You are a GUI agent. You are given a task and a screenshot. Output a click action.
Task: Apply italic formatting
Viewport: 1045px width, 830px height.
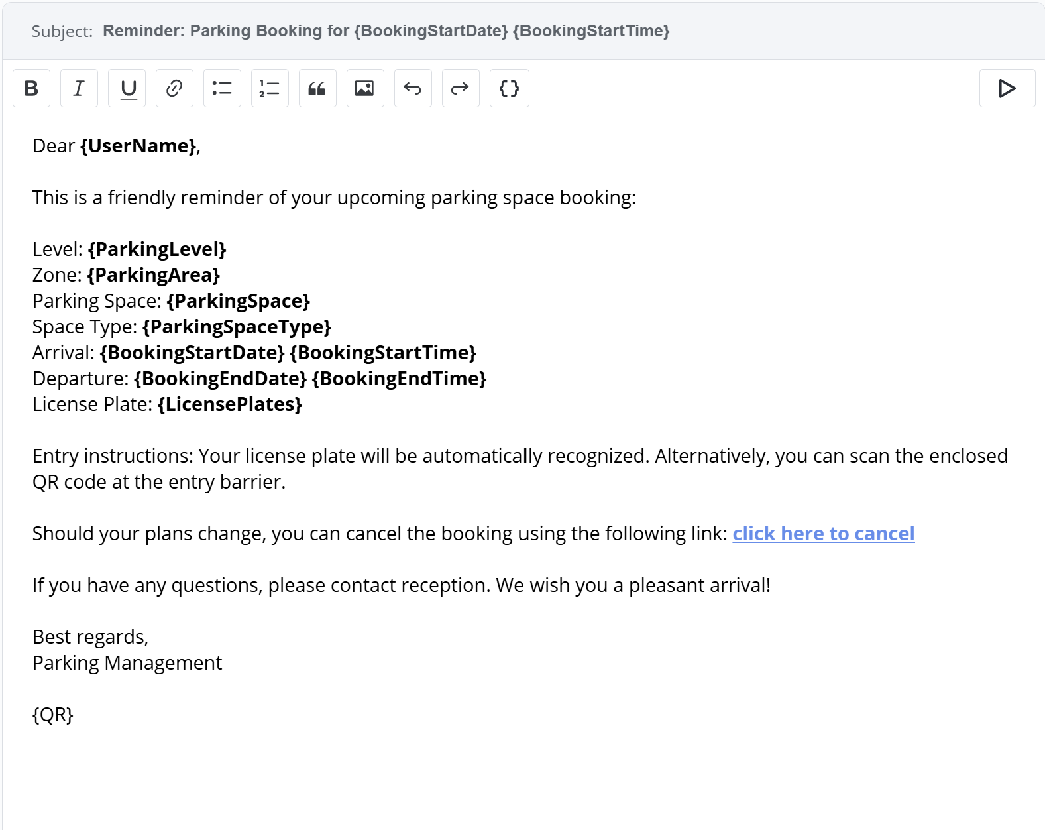(x=79, y=88)
